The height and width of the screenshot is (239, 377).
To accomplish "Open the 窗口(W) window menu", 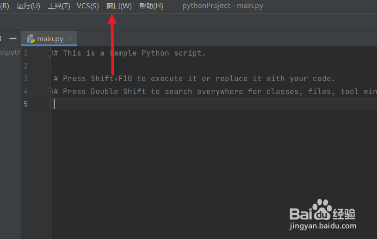I will (x=119, y=6).
